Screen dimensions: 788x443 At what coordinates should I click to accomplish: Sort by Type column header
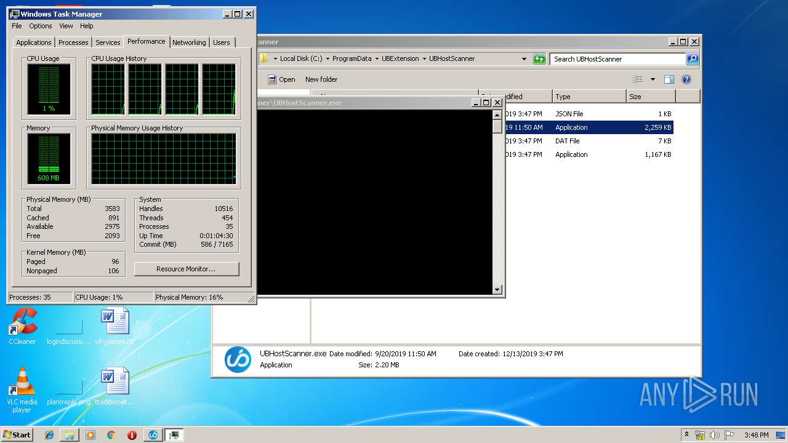(589, 97)
